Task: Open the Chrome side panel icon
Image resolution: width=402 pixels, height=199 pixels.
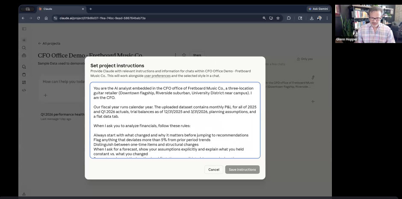Action: coord(300,18)
